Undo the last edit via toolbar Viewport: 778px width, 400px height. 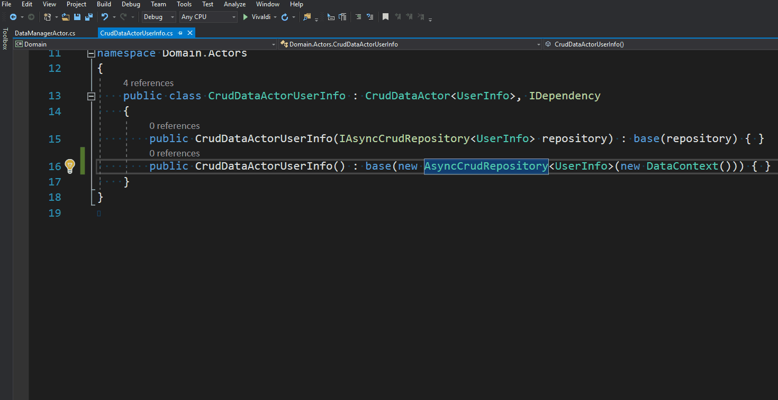point(105,17)
